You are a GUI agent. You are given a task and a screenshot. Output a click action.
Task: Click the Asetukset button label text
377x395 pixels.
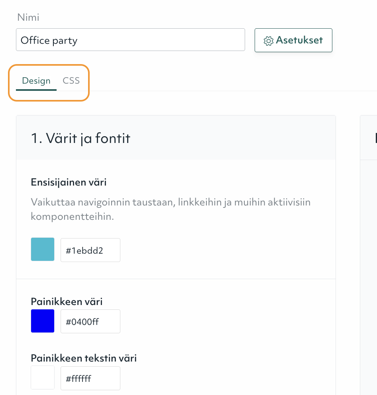(x=299, y=40)
